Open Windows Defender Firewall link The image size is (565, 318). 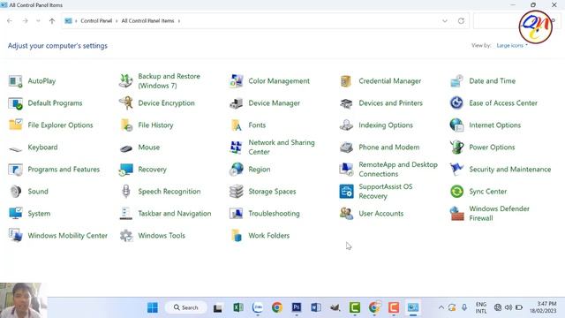tap(499, 214)
